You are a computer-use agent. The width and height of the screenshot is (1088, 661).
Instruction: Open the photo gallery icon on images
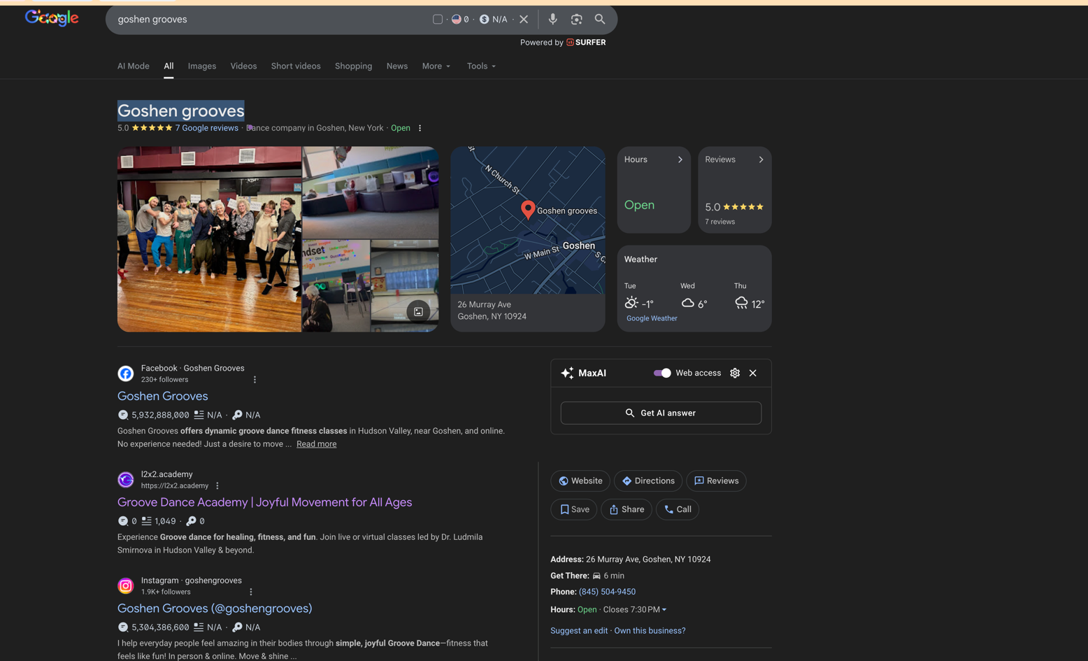[418, 312]
